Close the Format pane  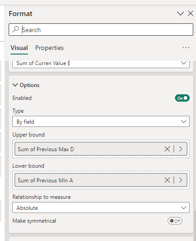pos(191,13)
